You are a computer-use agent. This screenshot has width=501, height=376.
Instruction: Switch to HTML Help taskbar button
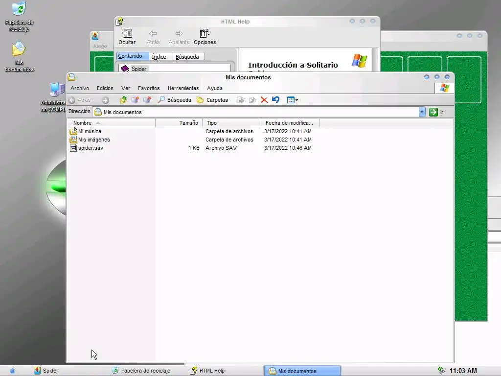207,371
